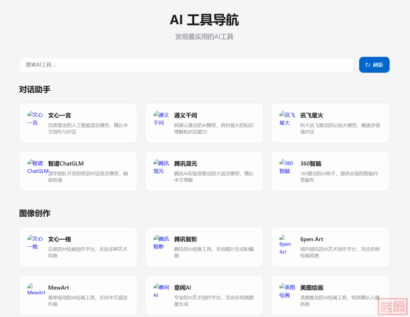Click the 360智脑 logo image
This screenshot has height=317, width=410.
tap(286, 167)
